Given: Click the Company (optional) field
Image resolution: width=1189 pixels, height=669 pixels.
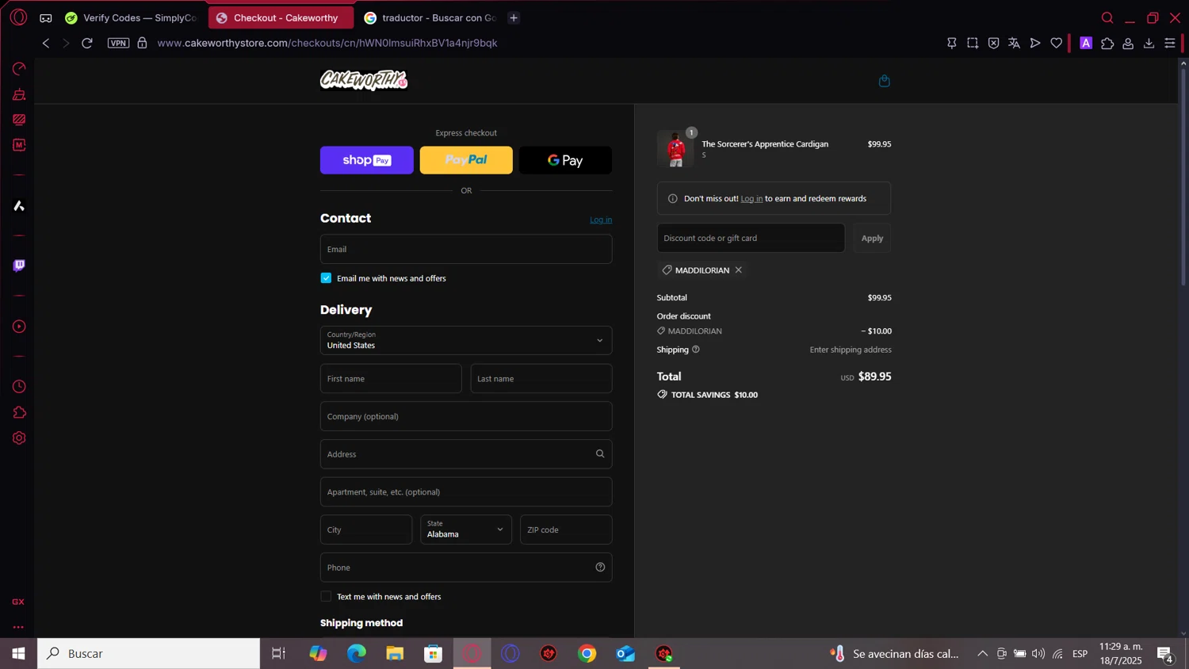Looking at the screenshot, I should (x=466, y=416).
